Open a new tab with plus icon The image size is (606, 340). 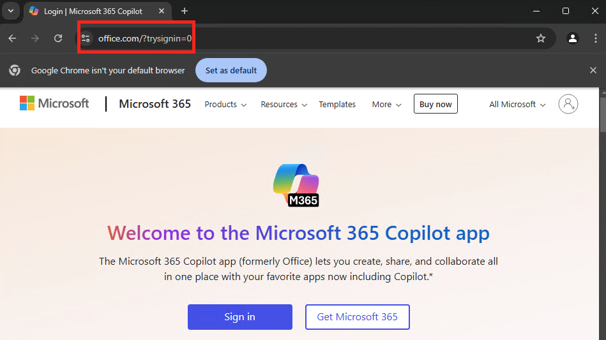(185, 11)
